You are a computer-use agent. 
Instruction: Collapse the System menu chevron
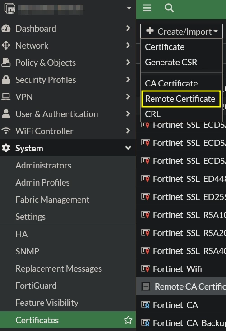(x=128, y=148)
